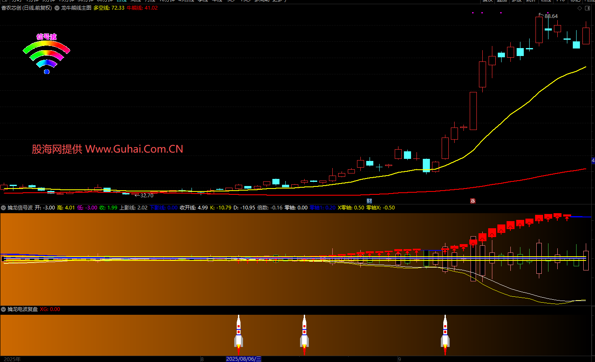Click the blue 财 finance marker
Image resolution: width=595 pixels, height=362 pixels.
[x=369, y=201]
